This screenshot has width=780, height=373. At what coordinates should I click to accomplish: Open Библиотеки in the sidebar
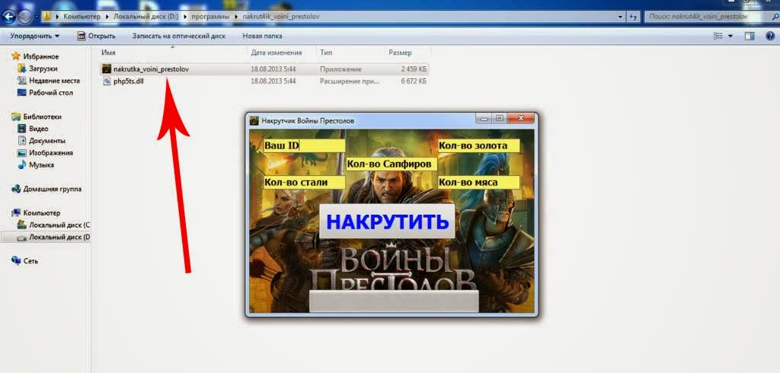(x=43, y=116)
